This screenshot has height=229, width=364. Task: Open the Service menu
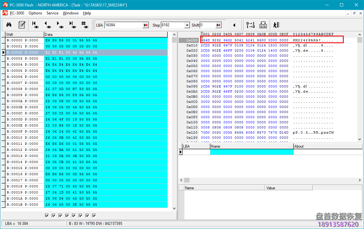tap(52, 13)
